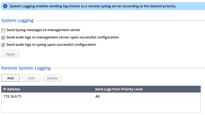Screen dimensions: 205x115
Task: Click the 172.16.0.71 IP address text
Action: (x=12, y=96)
